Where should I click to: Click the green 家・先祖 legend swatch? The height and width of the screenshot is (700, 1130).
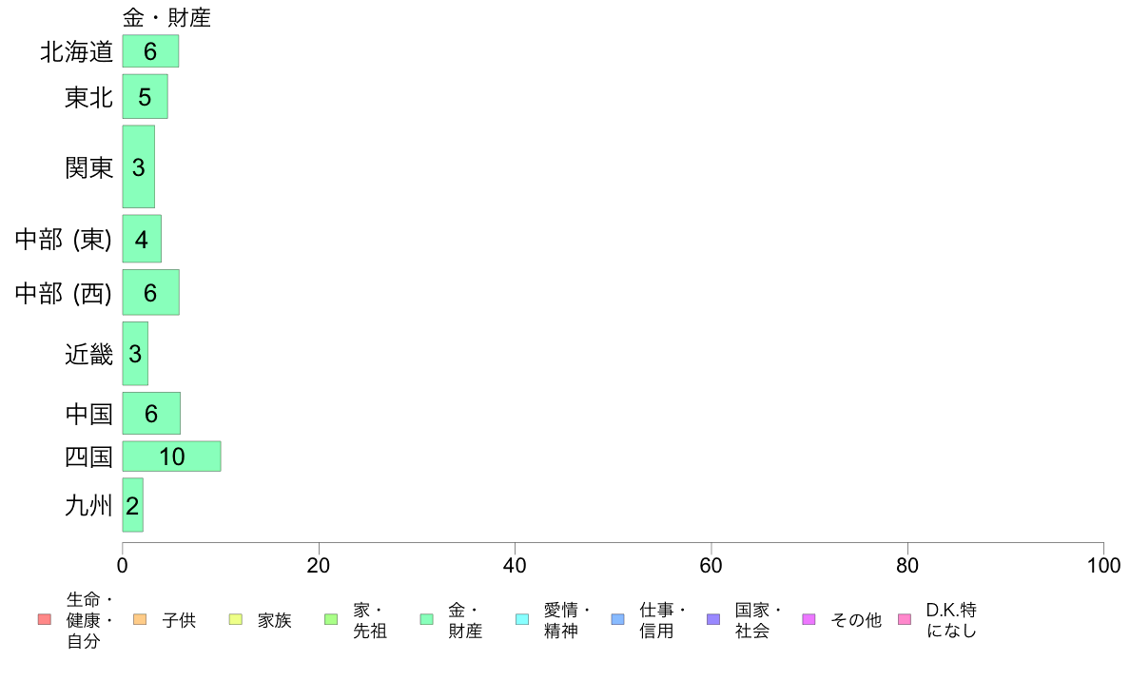(x=331, y=620)
